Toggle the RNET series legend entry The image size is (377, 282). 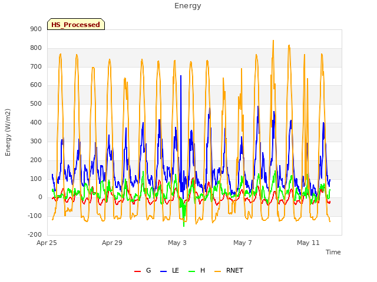pos(229,270)
